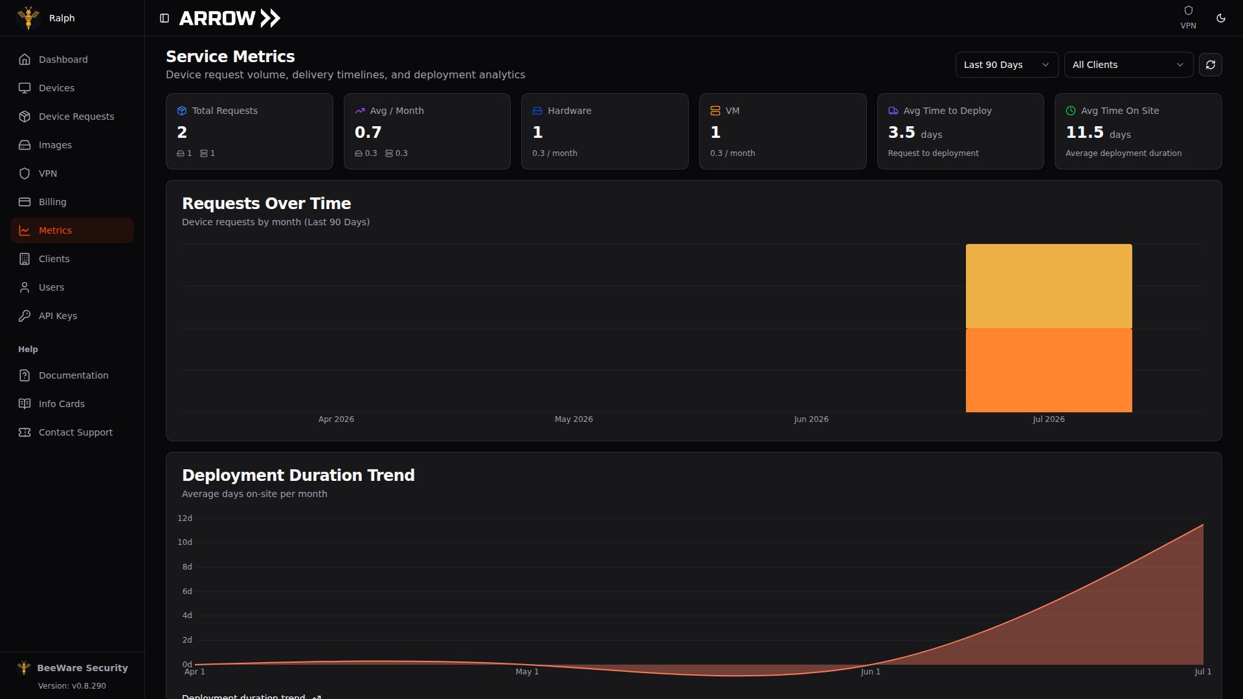
Task: Open API Keys page
Action: (72, 316)
